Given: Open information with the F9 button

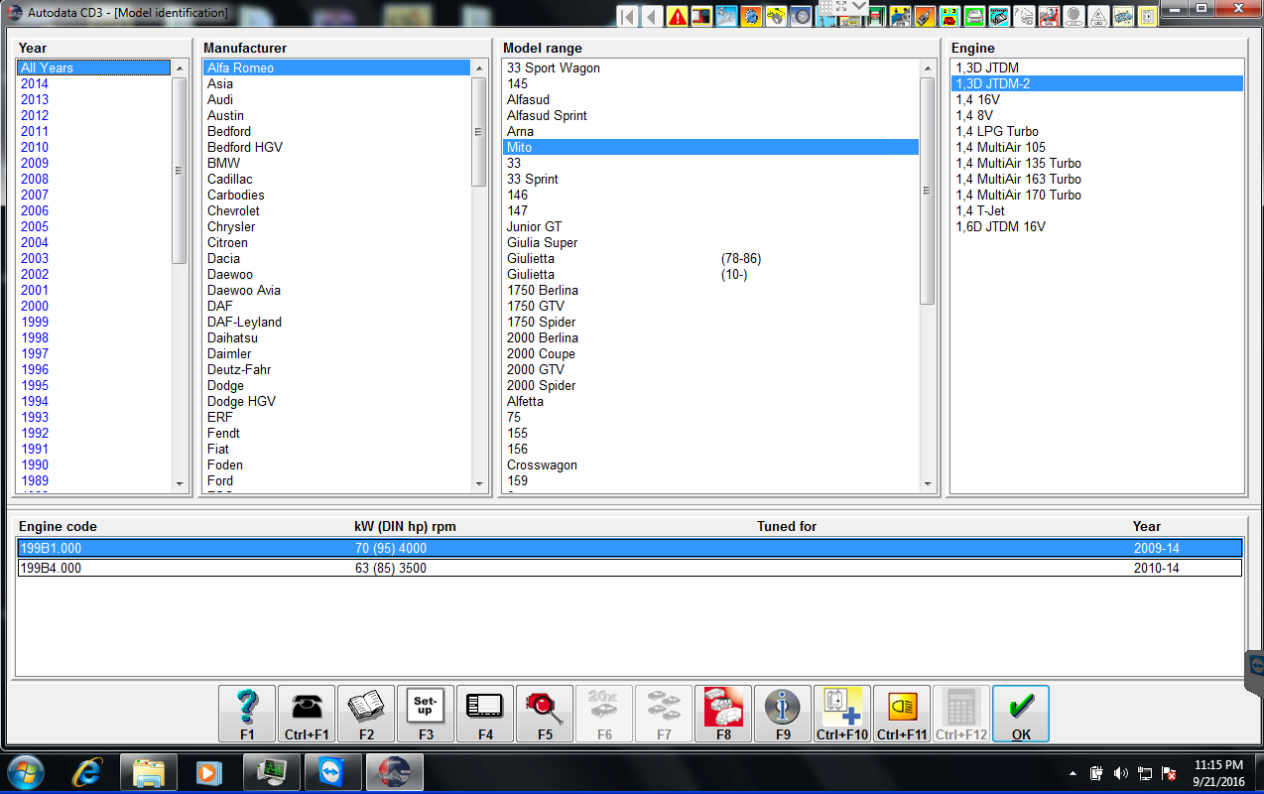Looking at the screenshot, I should click(783, 714).
